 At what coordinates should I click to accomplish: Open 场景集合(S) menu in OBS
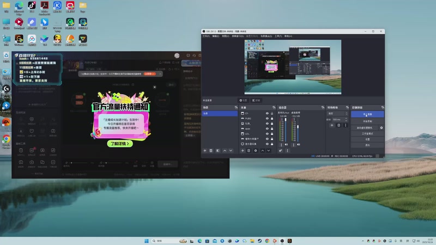pyautogui.click(x=266, y=36)
